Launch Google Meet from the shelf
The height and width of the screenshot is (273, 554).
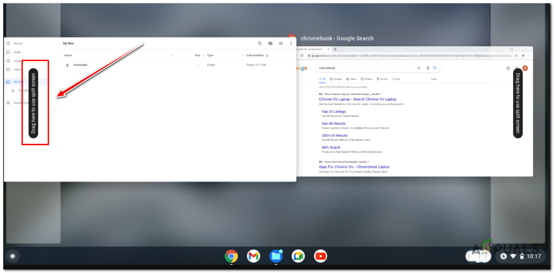coord(298,256)
